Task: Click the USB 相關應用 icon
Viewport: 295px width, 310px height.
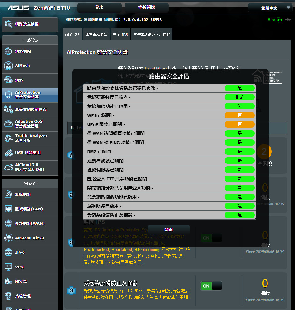Action: 8,153
